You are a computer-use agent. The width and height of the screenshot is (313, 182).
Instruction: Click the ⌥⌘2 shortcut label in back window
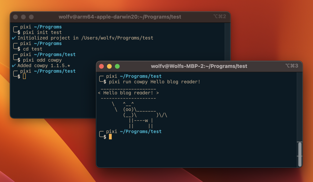click(220, 16)
